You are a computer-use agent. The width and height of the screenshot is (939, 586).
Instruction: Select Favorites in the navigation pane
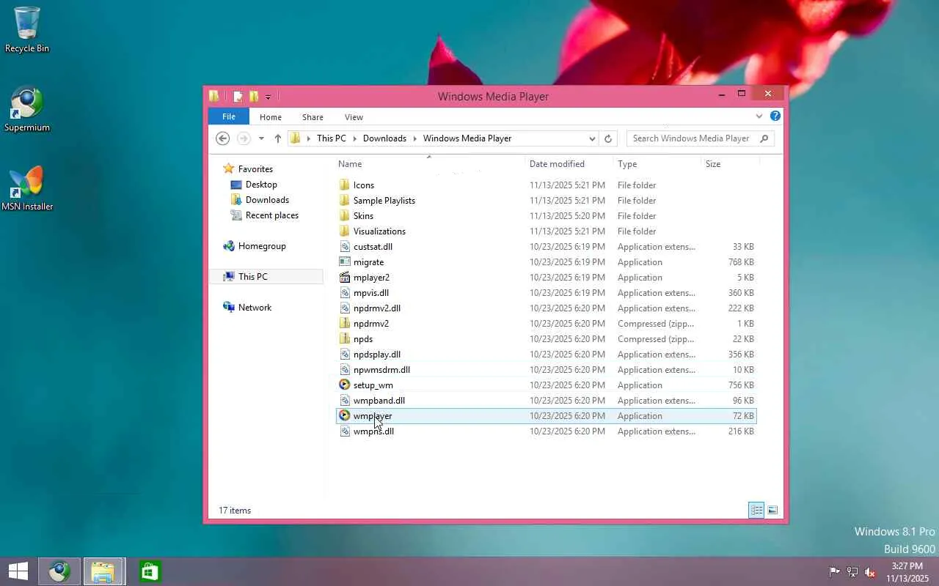255,169
